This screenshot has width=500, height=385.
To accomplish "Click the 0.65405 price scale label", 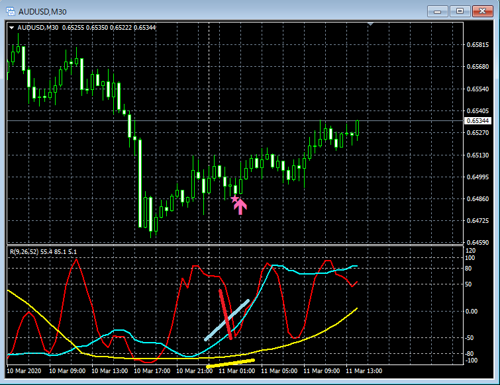I will 477,111.
